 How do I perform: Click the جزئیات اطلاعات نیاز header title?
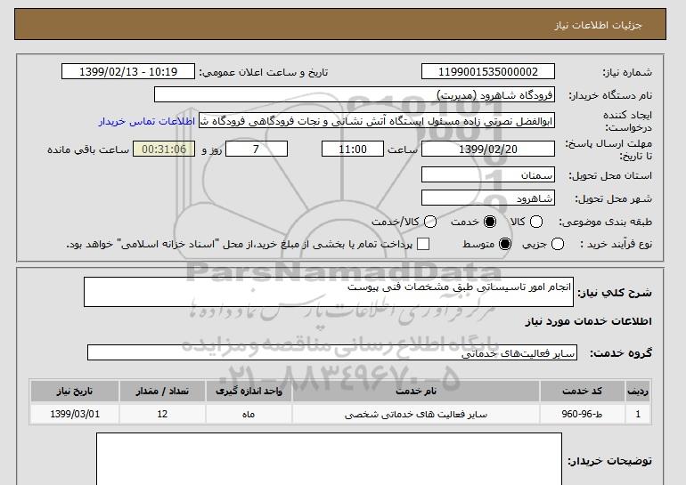598,25
